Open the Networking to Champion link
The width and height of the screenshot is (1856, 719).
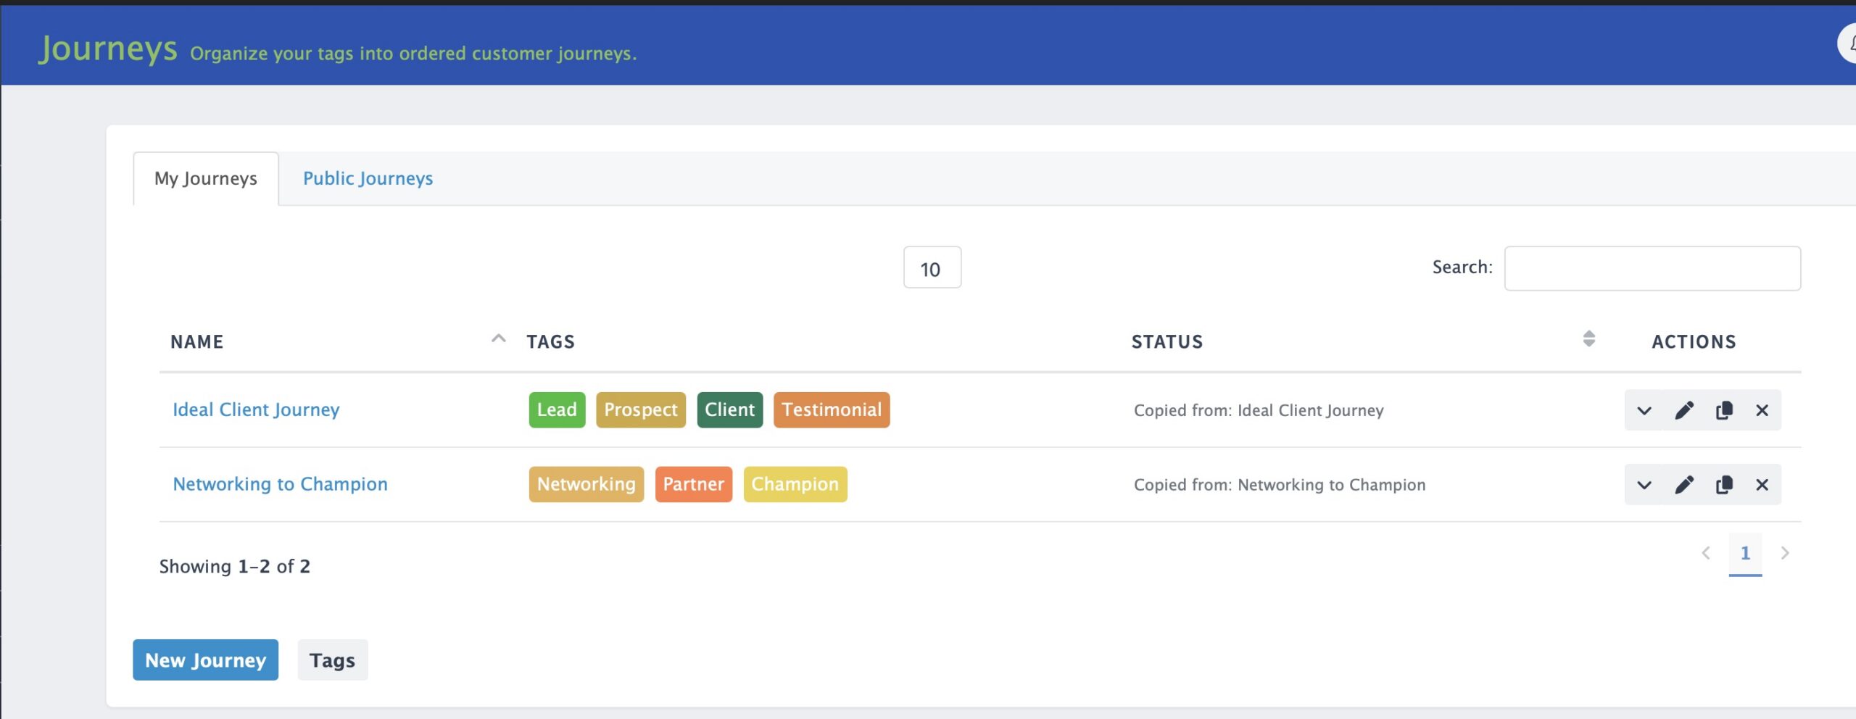(280, 484)
